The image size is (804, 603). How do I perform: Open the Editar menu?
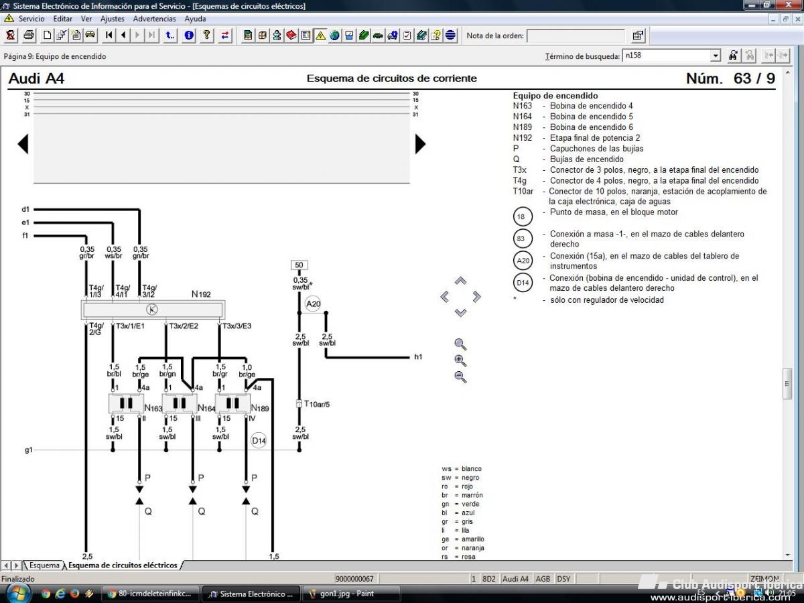point(63,19)
